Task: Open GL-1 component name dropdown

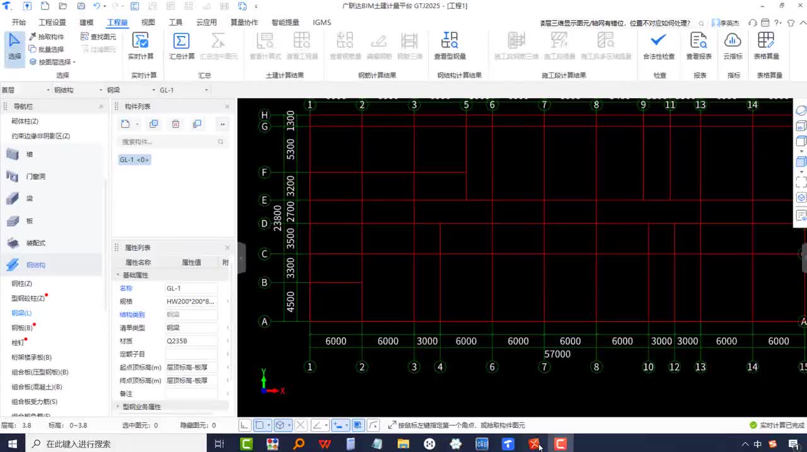Action: [x=183, y=90]
